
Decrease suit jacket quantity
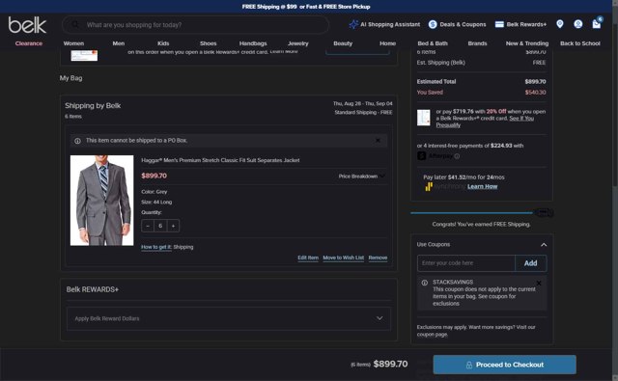pyautogui.click(x=148, y=226)
